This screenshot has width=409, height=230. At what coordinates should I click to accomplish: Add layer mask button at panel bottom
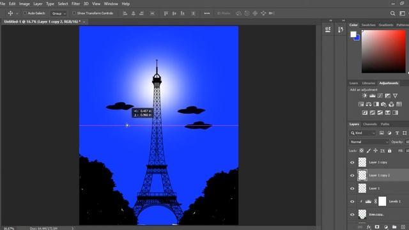pos(377,227)
